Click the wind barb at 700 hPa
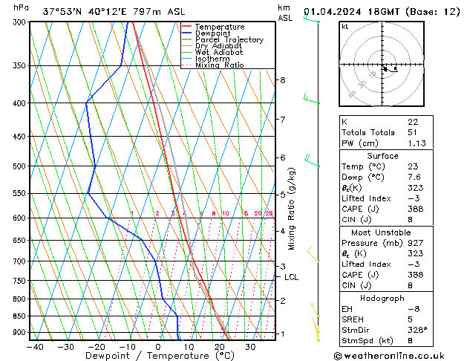467x361 pixels. click(313, 255)
